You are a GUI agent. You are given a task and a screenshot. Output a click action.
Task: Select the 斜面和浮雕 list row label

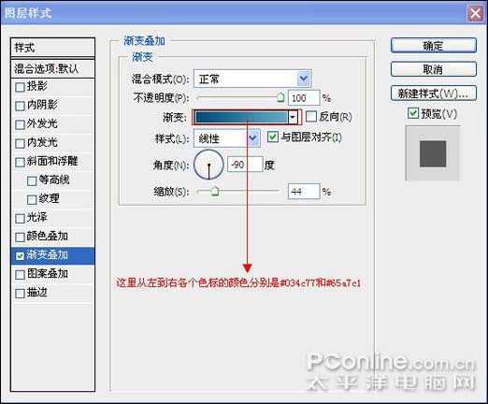pyautogui.click(x=52, y=161)
